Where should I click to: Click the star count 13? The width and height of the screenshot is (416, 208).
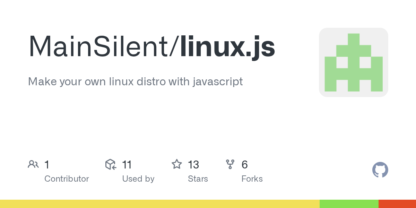(193, 165)
